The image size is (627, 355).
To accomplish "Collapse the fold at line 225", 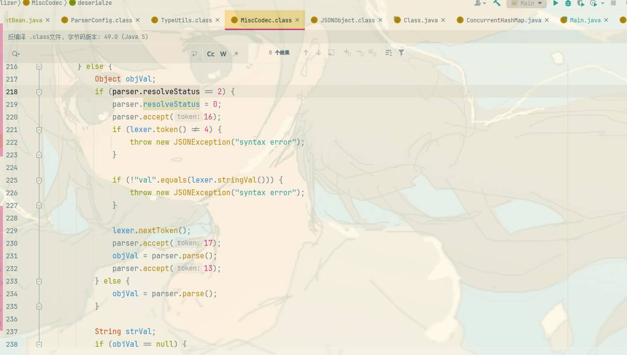I will tap(39, 180).
